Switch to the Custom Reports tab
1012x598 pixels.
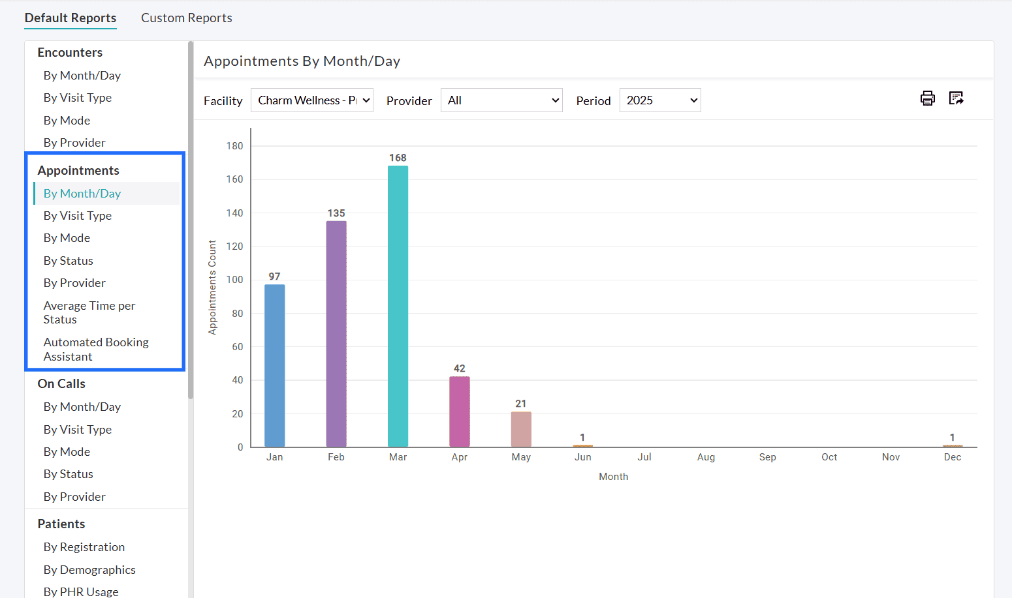pos(186,18)
